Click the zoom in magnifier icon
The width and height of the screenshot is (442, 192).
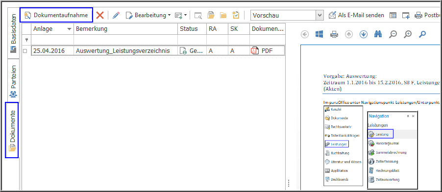coord(408,34)
